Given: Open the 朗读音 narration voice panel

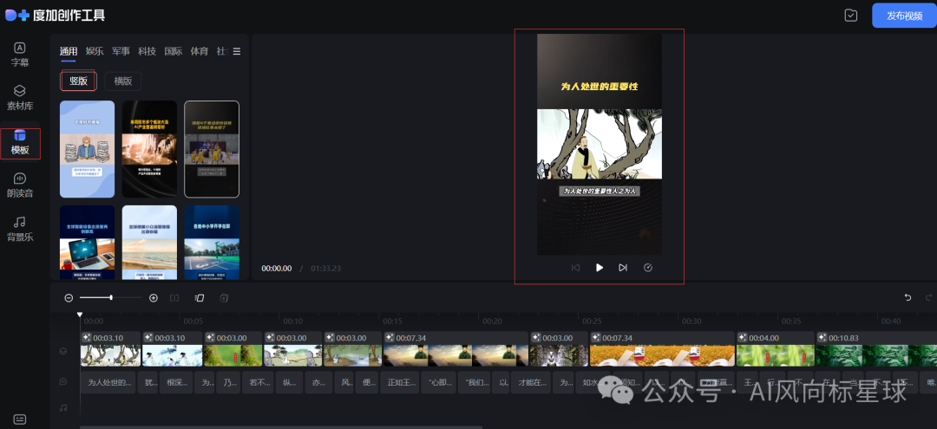Looking at the screenshot, I should [x=19, y=185].
